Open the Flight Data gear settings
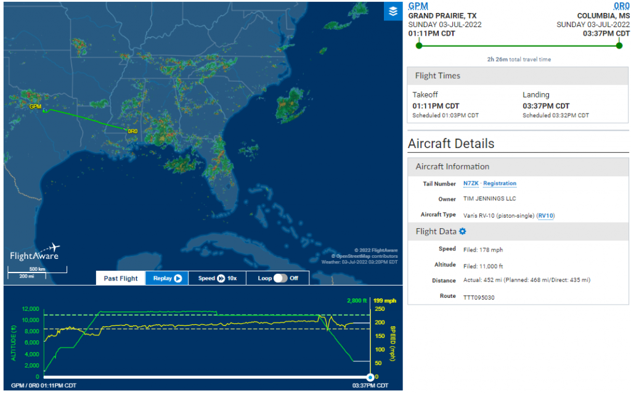The image size is (631, 394). (463, 231)
